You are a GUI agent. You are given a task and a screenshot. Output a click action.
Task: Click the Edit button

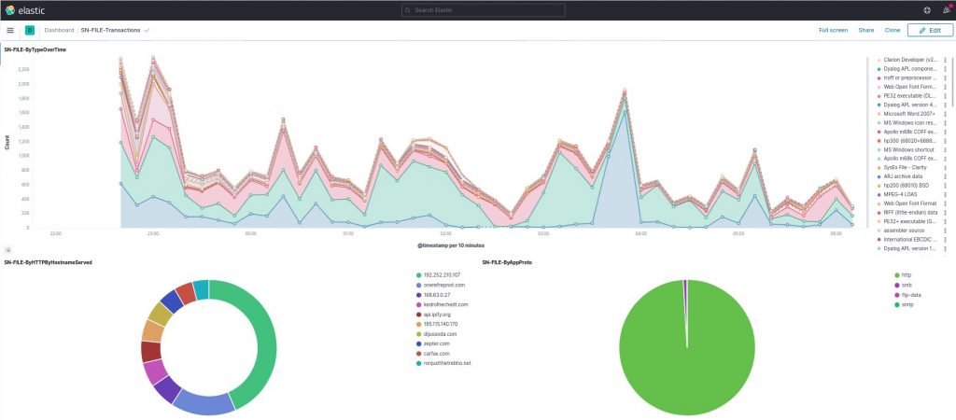click(x=930, y=30)
